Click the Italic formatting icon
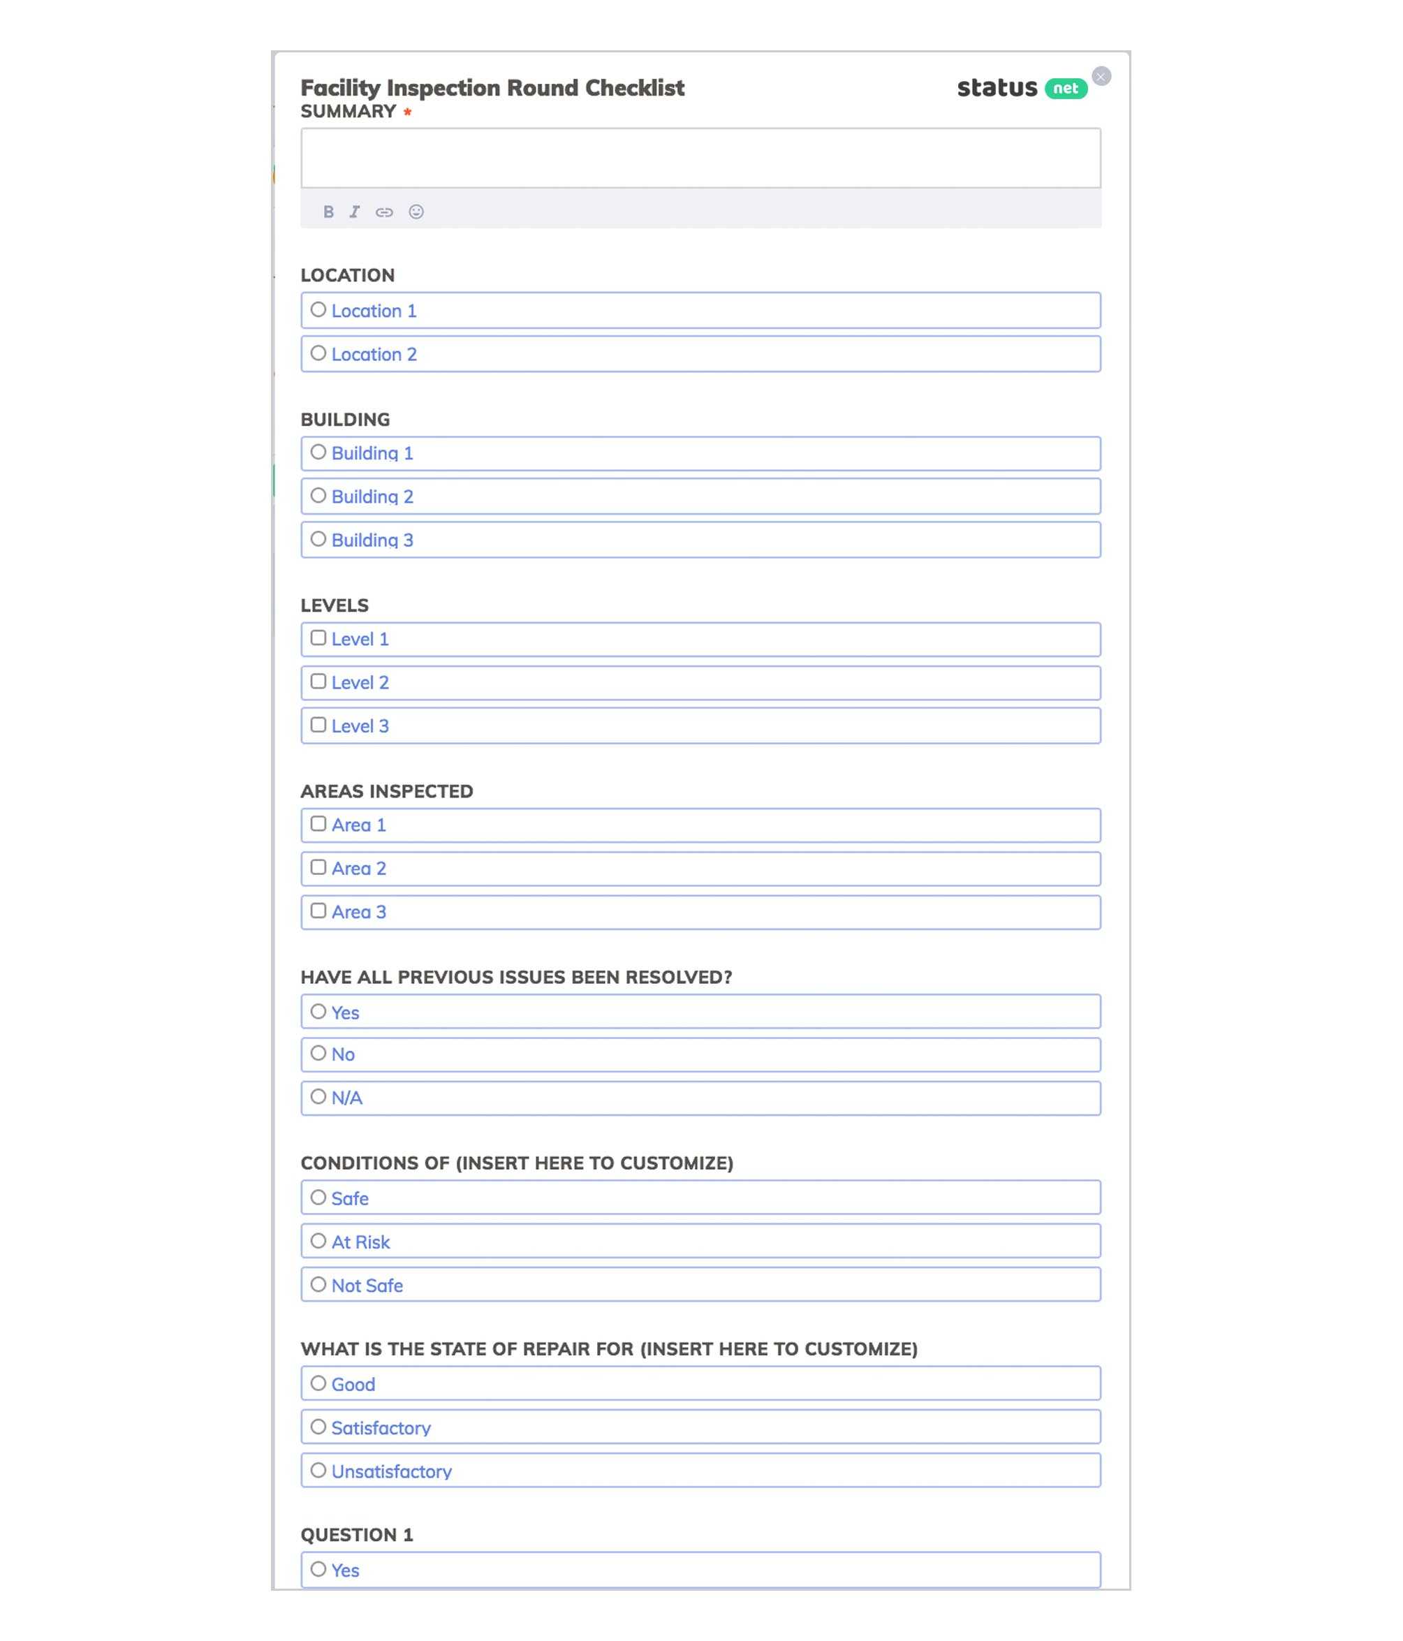This screenshot has width=1403, height=1641. [356, 212]
